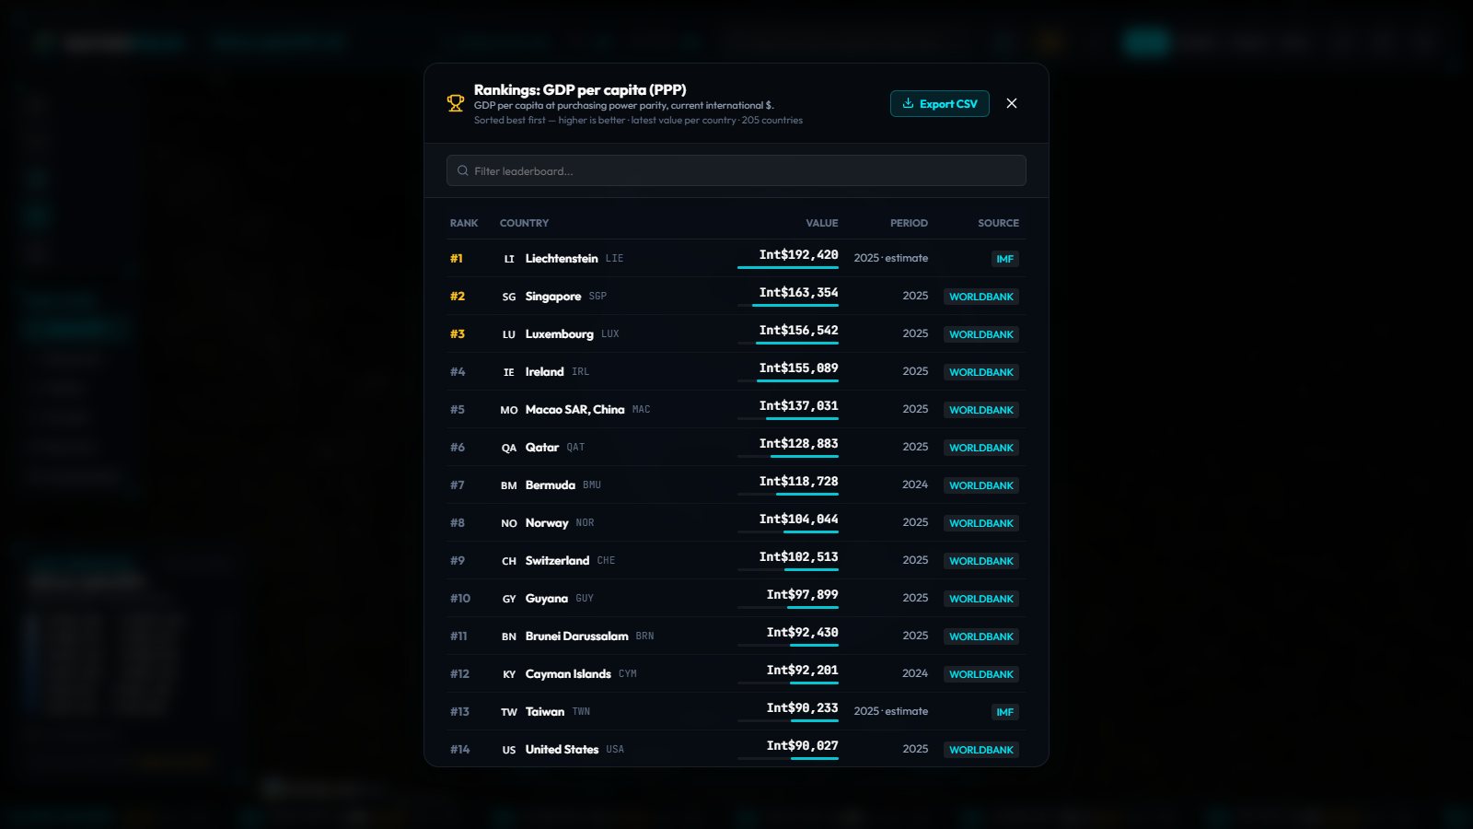The height and width of the screenshot is (829, 1473).
Task: Click the PERIOD column header
Action: coord(909,223)
